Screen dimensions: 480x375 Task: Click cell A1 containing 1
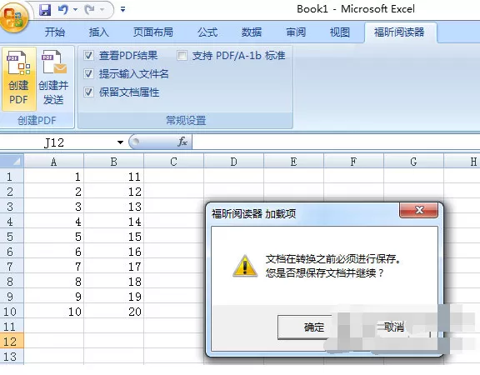54,177
